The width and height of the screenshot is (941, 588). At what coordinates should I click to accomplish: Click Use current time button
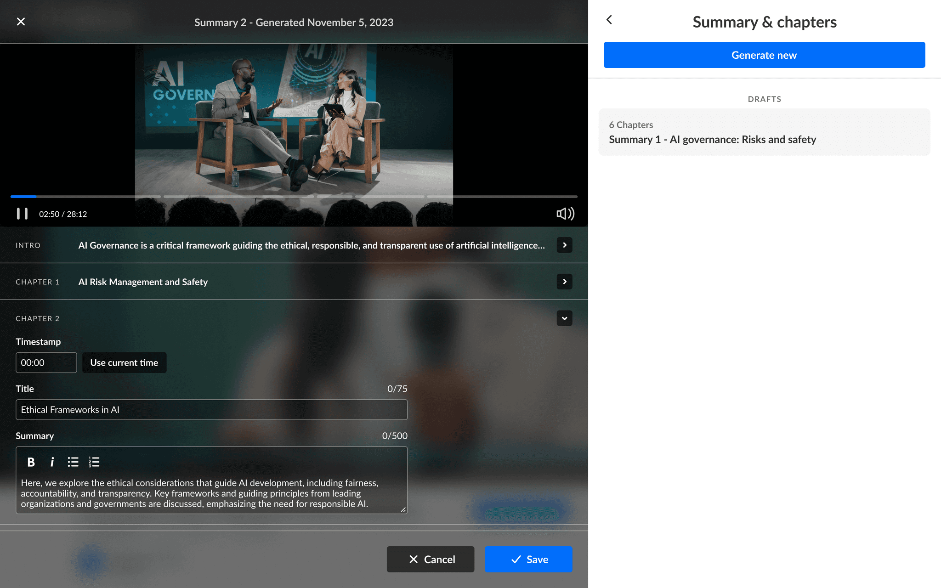(124, 362)
